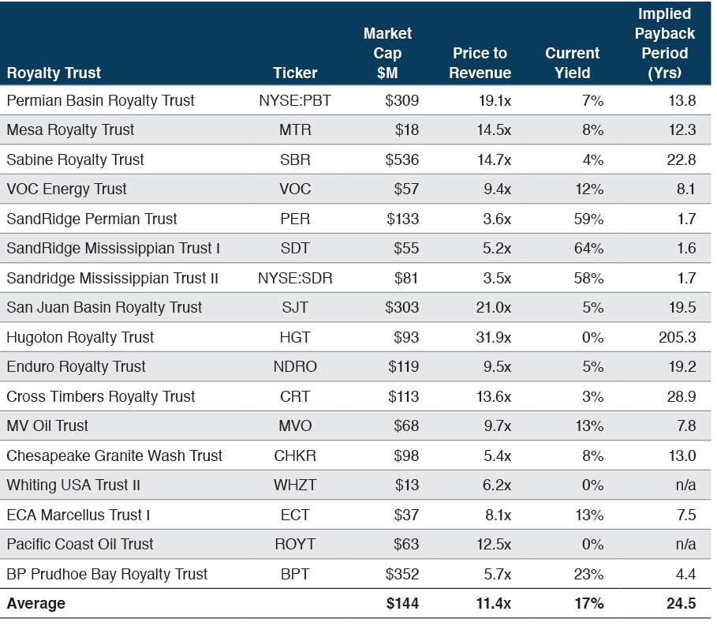Select the BP Prudhoe Bay Royalty Trust name
Image resolution: width=717 pixels, height=626 pixels.
[x=106, y=574]
